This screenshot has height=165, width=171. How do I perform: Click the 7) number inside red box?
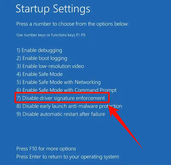pyautogui.click(x=19, y=98)
